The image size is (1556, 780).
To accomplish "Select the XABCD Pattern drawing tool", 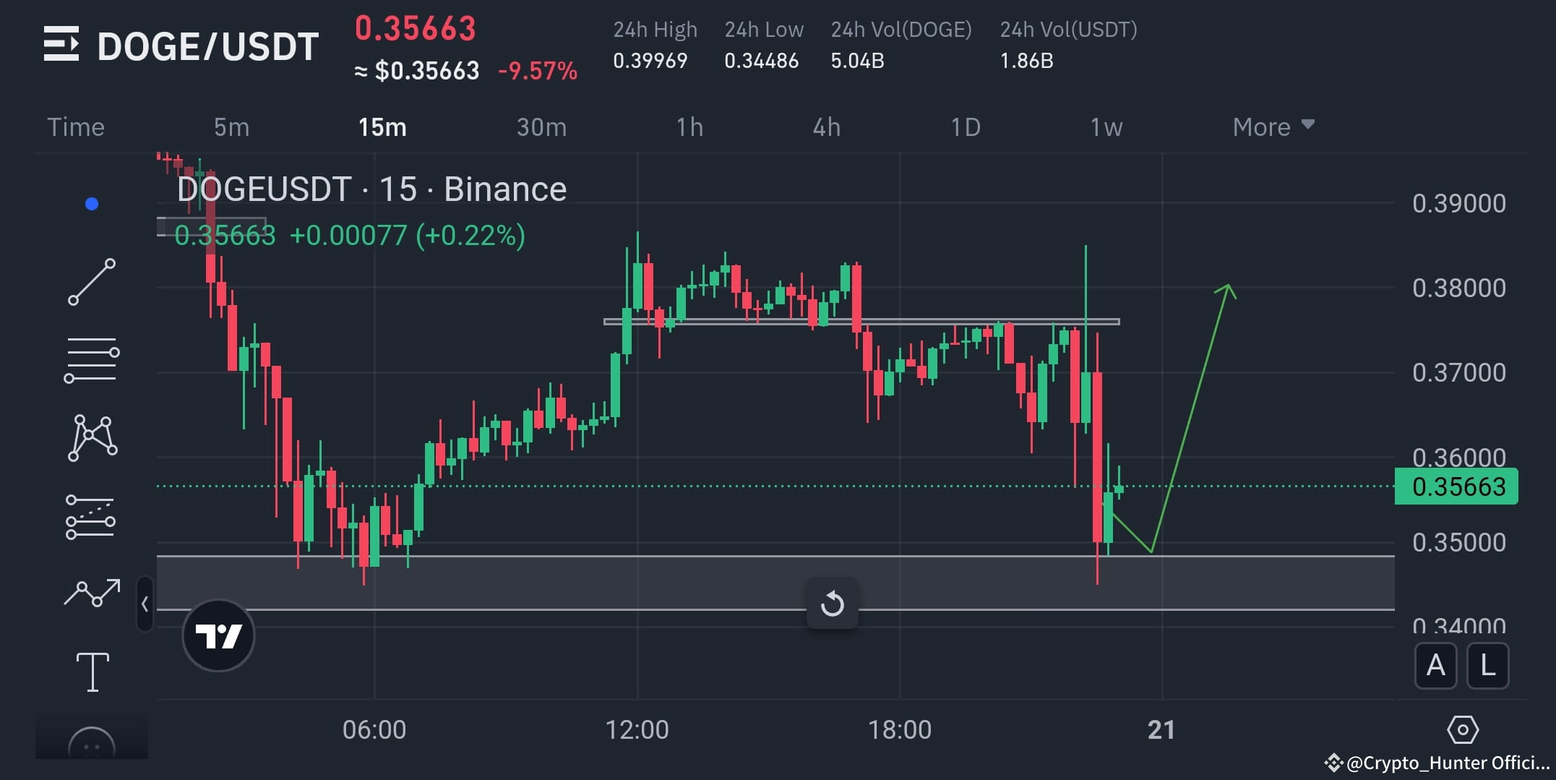I will pyautogui.click(x=93, y=437).
